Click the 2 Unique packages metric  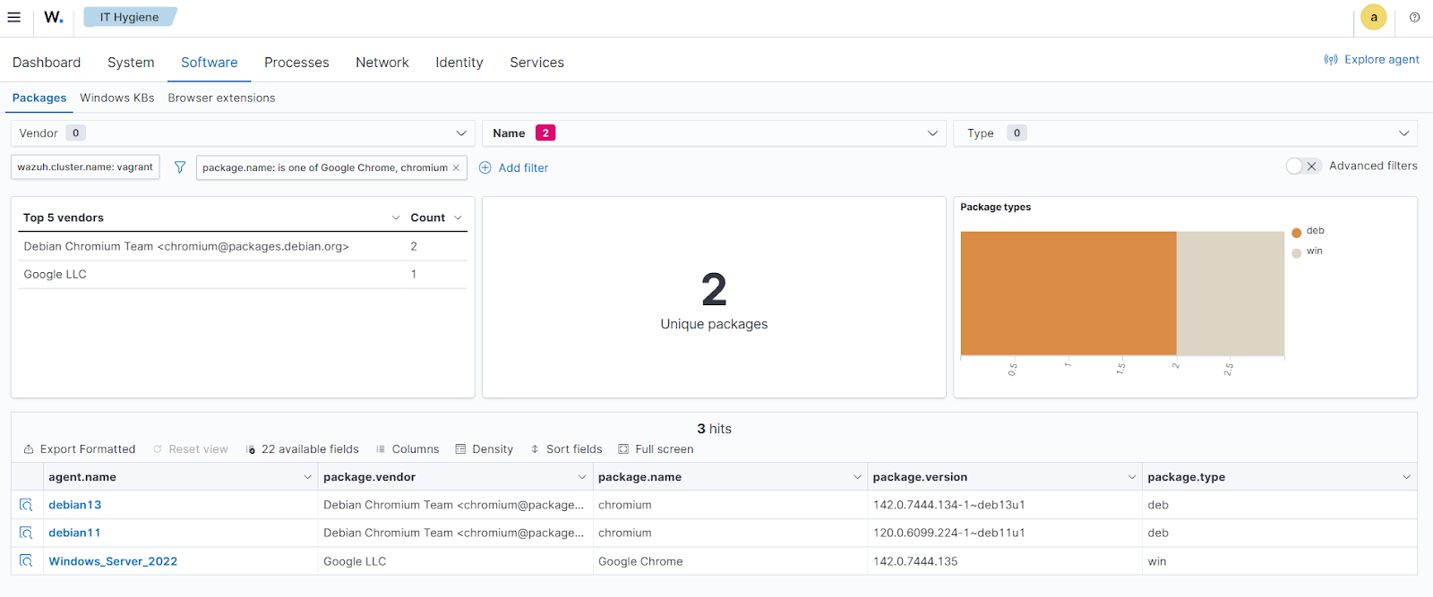[714, 301]
